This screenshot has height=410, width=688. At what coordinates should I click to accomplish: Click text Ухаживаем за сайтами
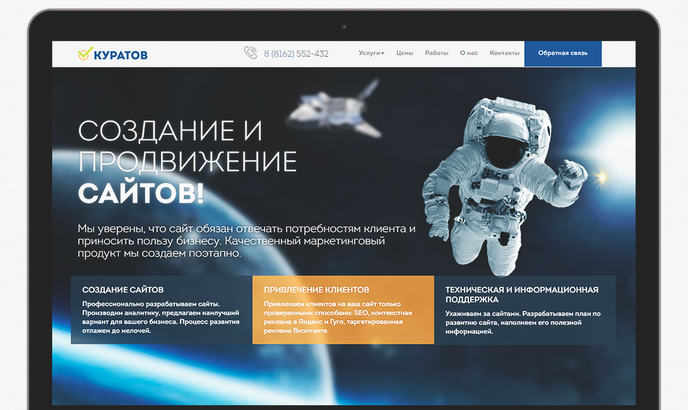(x=483, y=313)
